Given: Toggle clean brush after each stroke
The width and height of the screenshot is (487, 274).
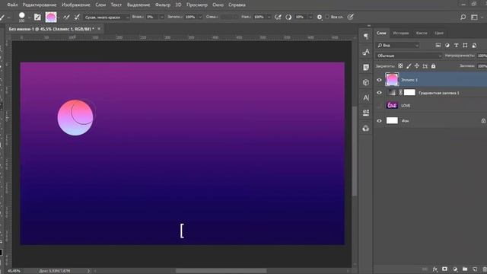Looking at the screenshot, I should [77, 17].
